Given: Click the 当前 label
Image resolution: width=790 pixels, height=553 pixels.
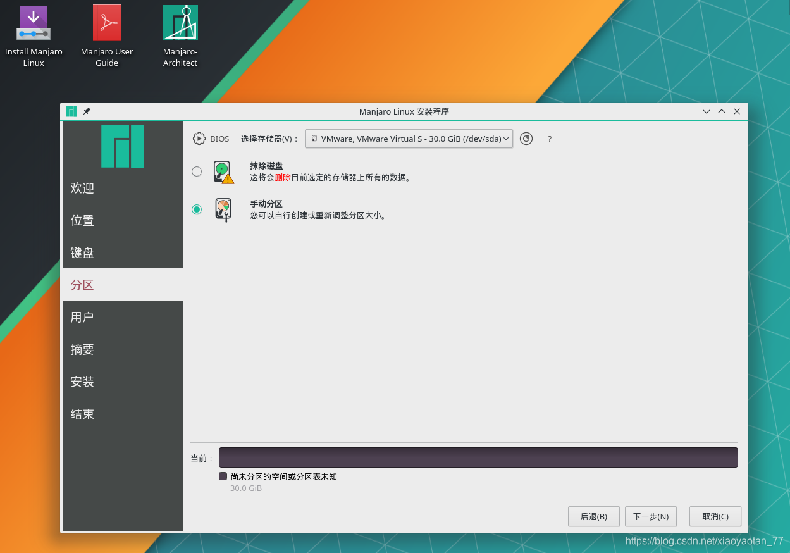Looking at the screenshot, I should click(x=202, y=458).
